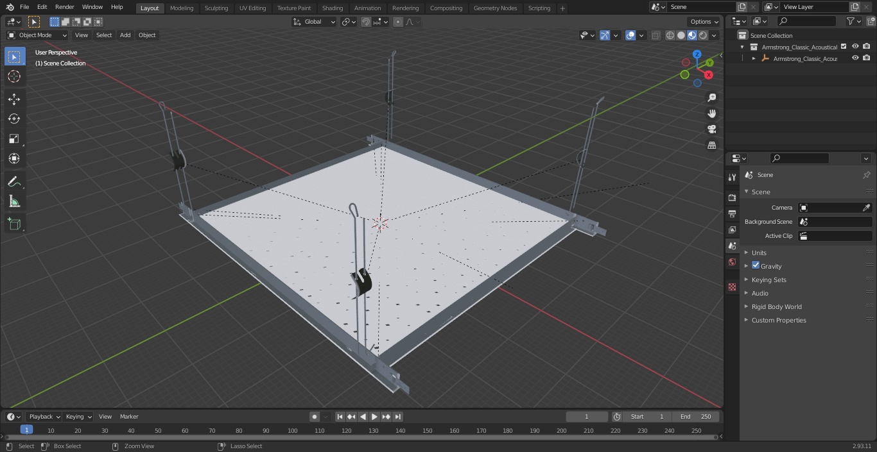This screenshot has height=452, width=877.
Task: Activate the Cursor tool
Action: coord(14,77)
